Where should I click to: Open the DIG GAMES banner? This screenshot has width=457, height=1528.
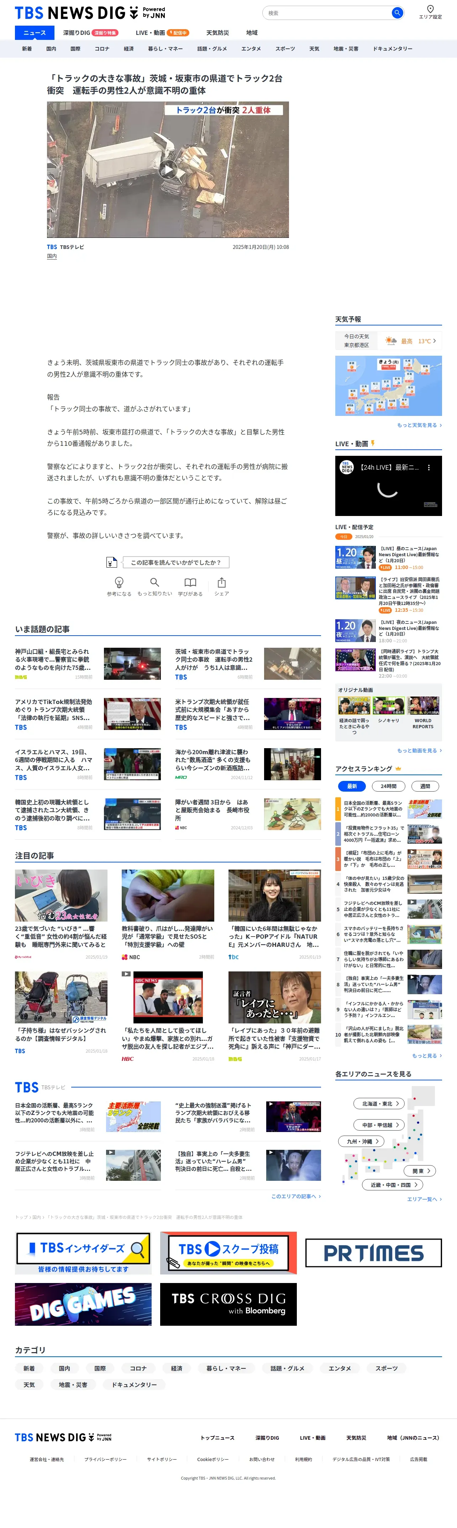pyautogui.click(x=83, y=1304)
